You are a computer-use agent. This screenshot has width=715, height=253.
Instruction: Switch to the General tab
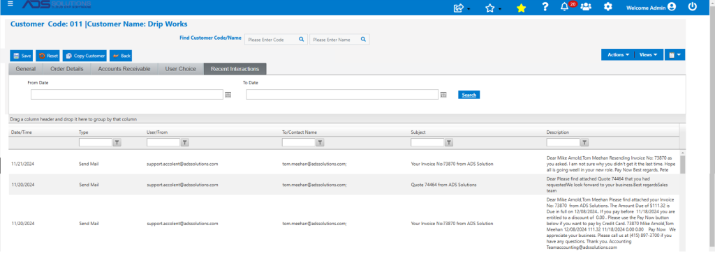point(26,69)
